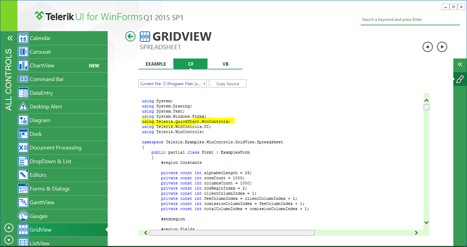Select Command Bar in the controls list

[x=47, y=79]
